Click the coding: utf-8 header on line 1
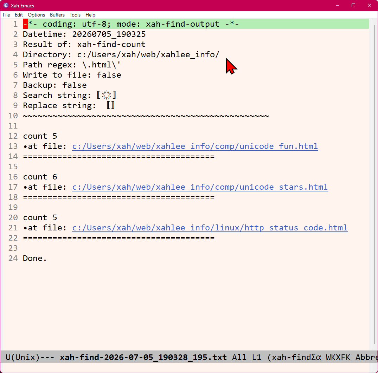The height and width of the screenshot is (373, 378). (x=131, y=24)
